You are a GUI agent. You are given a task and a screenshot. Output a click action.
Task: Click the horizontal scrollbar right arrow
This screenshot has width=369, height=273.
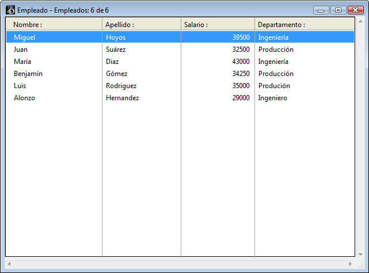pos(351,264)
